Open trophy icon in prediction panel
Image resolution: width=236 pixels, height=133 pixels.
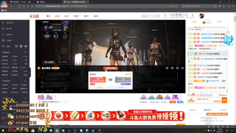tap(167, 68)
